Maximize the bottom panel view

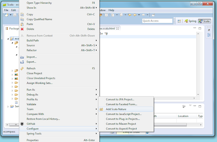200,106
